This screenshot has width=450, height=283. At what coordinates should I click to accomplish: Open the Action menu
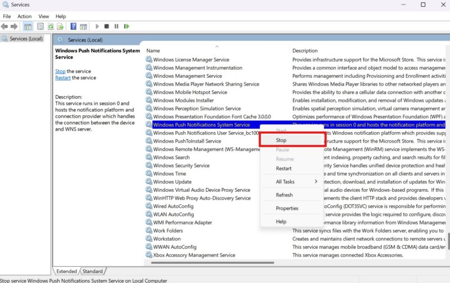[24, 16]
